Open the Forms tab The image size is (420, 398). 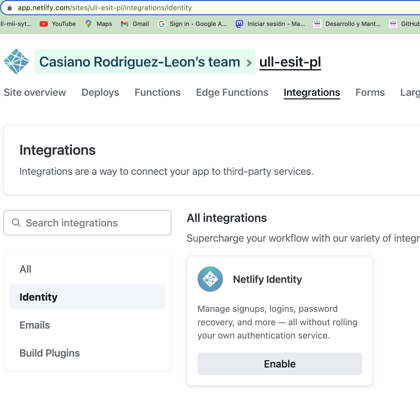click(370, 93)
